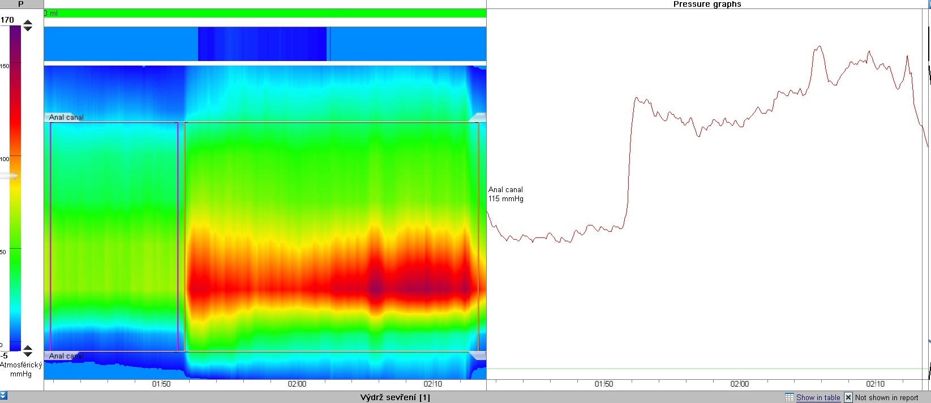Click the green 0 ml volume bar
This screenshot has height=403, width=931.
[265, 13]
